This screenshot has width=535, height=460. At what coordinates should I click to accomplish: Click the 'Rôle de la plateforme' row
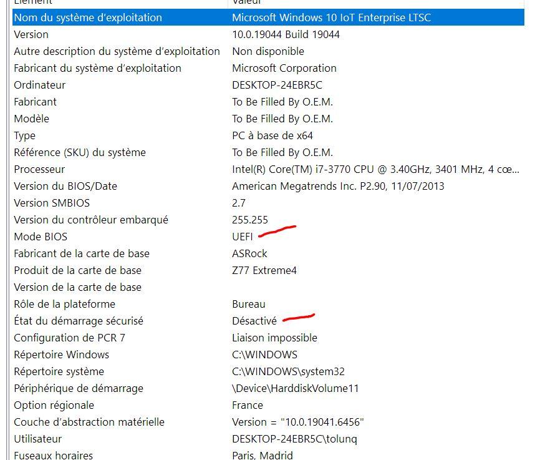(64, 304)
